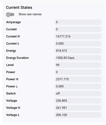Viewport: 106px width, 125px height.
Task: Click the Voltage H label
Action: click(13, 108)
